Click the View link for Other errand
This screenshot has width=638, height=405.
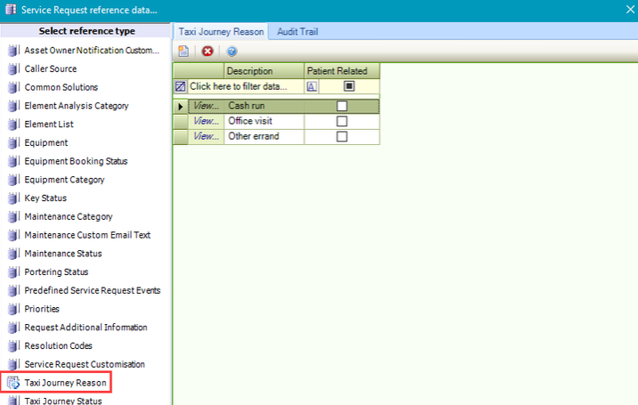pos(206,136)
